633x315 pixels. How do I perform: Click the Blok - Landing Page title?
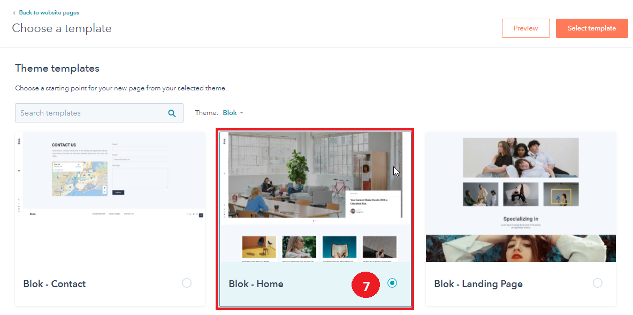478,284
